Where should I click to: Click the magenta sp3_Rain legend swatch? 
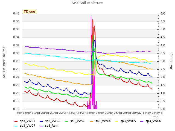[x=41, y=126]
